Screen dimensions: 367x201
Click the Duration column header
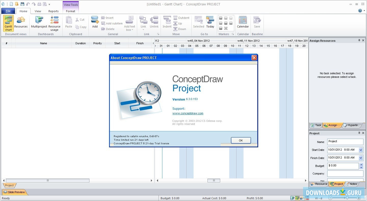tap(81, 43)
